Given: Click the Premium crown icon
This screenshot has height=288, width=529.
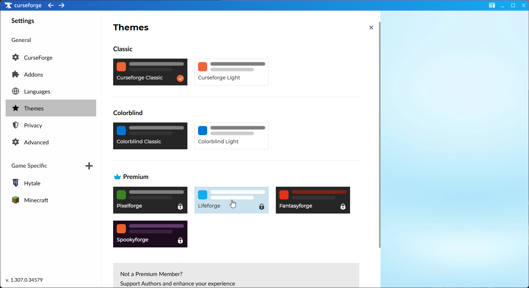Looking at the screenshot, I should coord(117,176).
